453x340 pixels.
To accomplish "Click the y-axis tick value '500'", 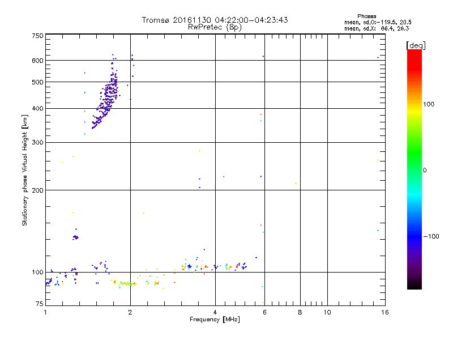I will (x=37, y=82).
